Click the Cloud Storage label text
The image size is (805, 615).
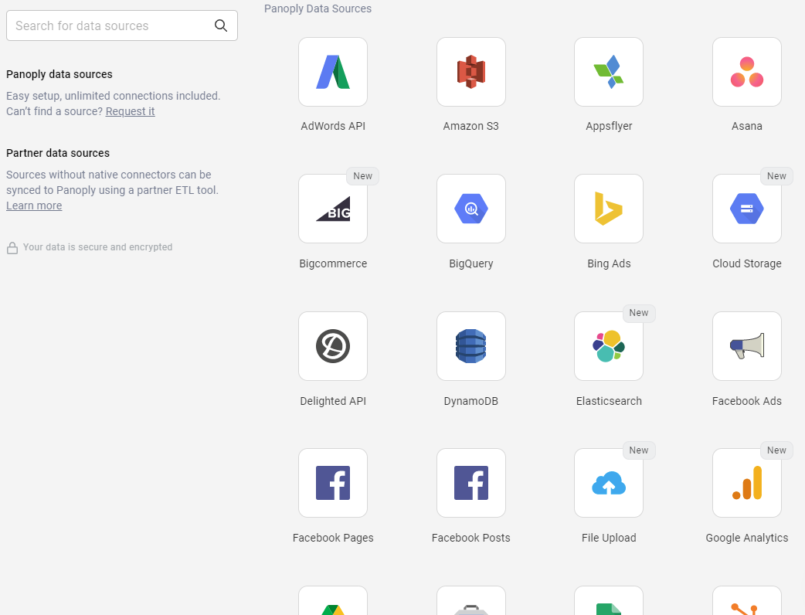coord(746,264)
